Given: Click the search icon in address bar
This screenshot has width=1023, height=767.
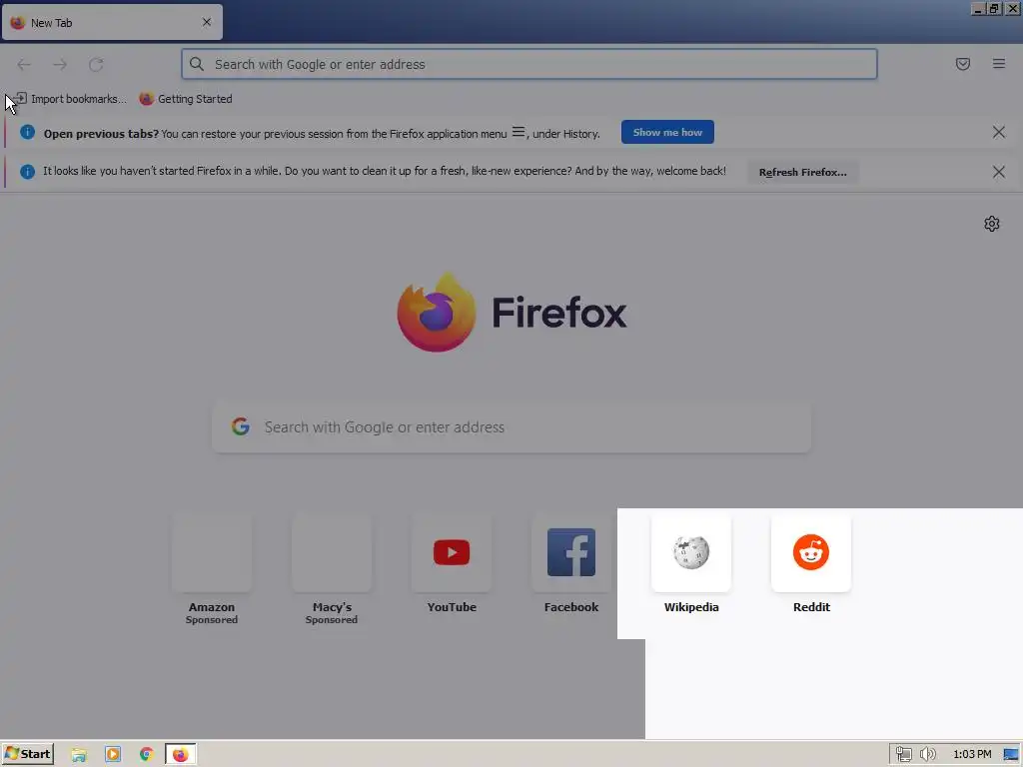Looking at the screenshot, I should (197, 64).
